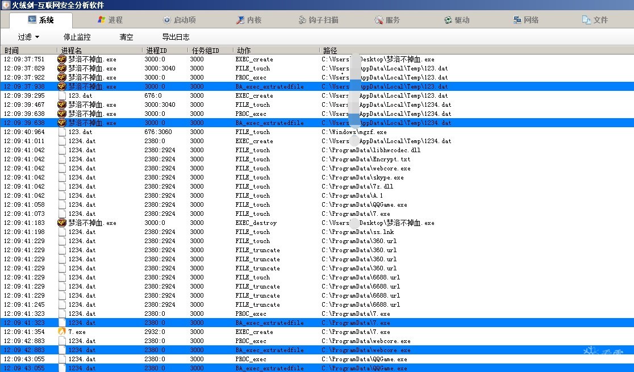Click the chip icon of 驱动 tab
634x372 pixels.
click(448, 20)
